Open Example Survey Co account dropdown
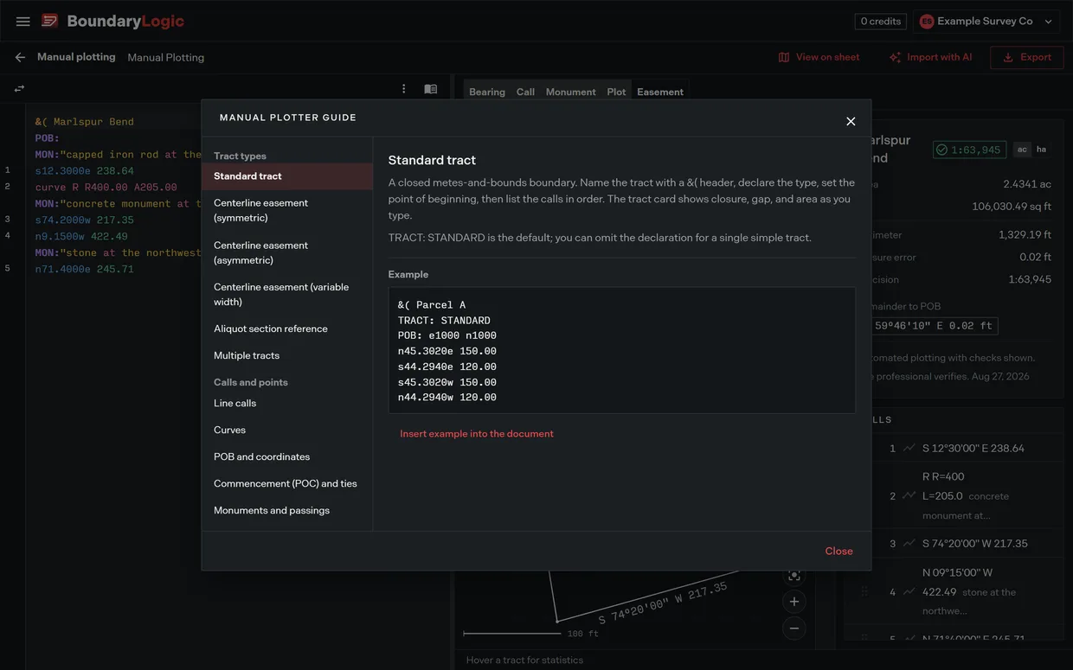This screenshot has height=670, width=1073. (x=987, y=22)
